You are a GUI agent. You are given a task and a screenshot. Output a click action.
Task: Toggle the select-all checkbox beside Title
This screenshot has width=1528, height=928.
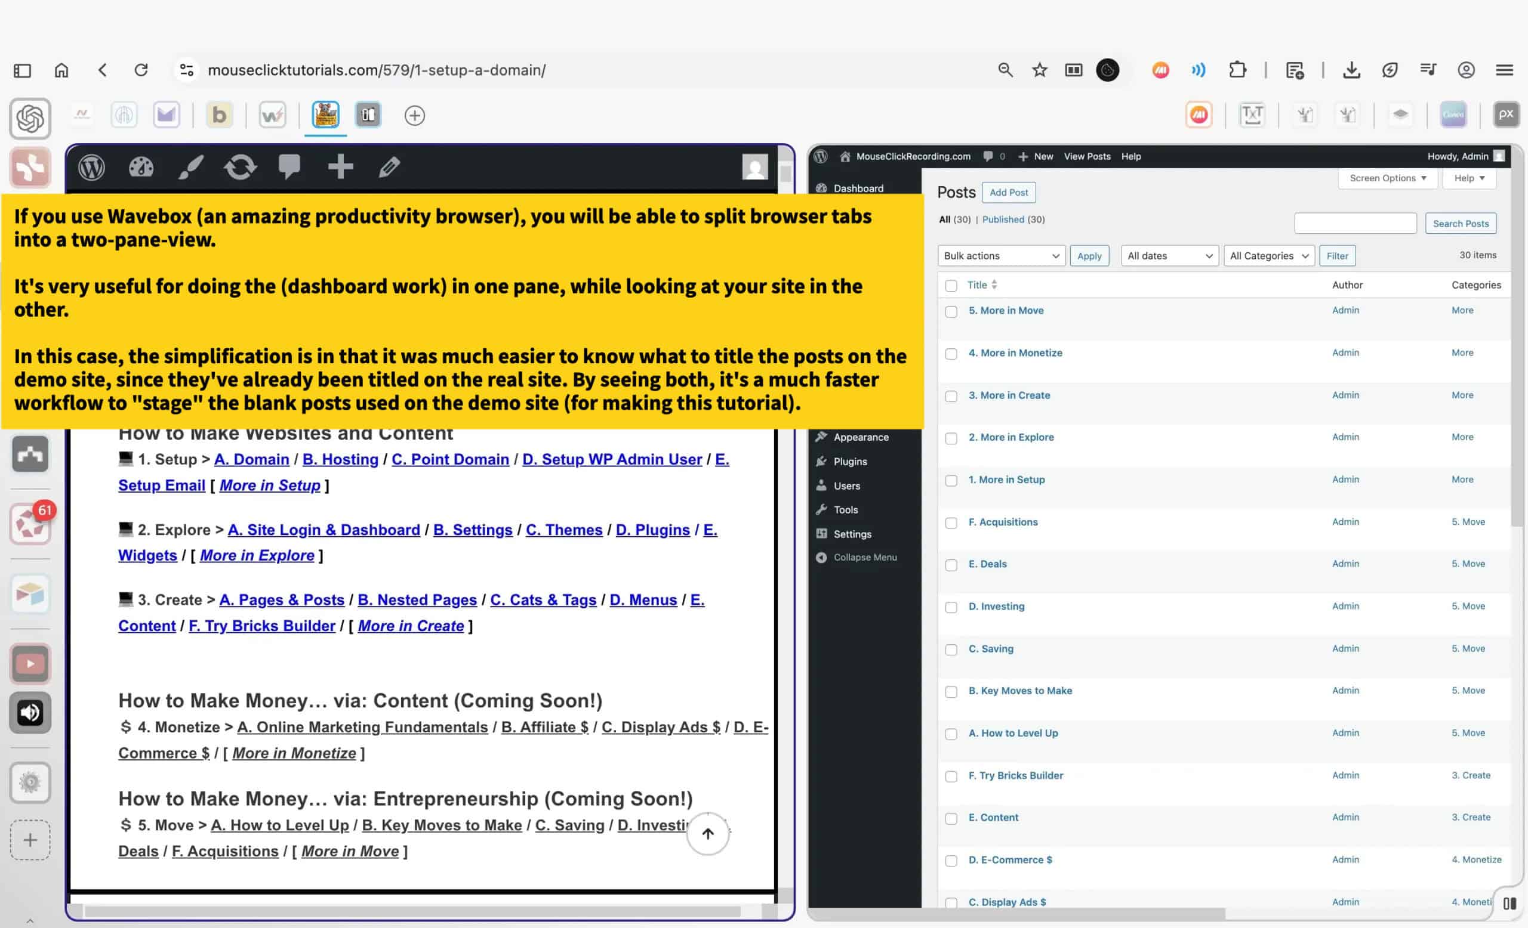click(951, 286)
